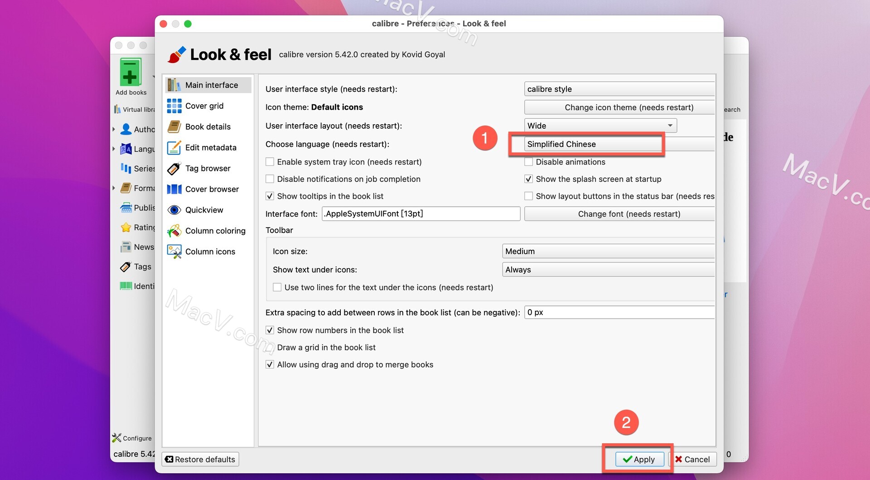
Task: Click the Cover browser icon
Action: click(x=174, y=189)
